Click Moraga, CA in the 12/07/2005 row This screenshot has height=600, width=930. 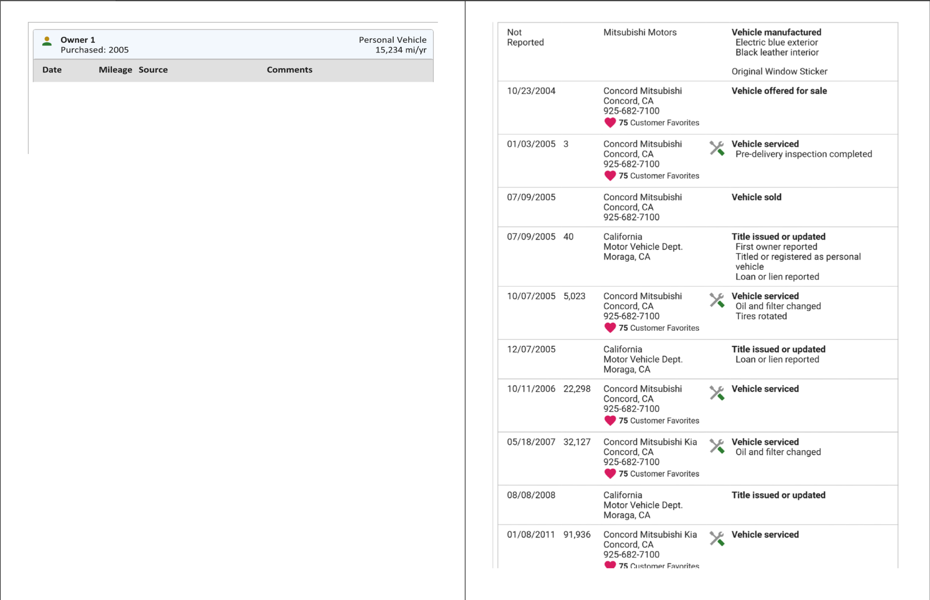pos(627,369)
